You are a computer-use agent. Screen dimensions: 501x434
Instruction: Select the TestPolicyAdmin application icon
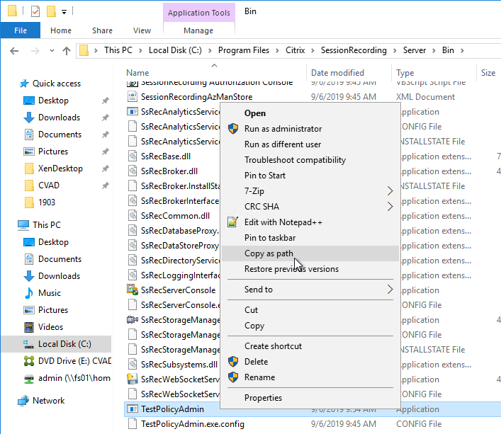pyautogui.click(x=133, y=409)
